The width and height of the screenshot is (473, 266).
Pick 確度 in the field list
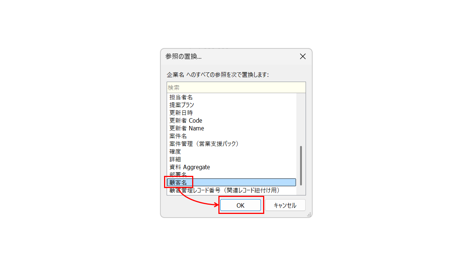tap(232, 151)
